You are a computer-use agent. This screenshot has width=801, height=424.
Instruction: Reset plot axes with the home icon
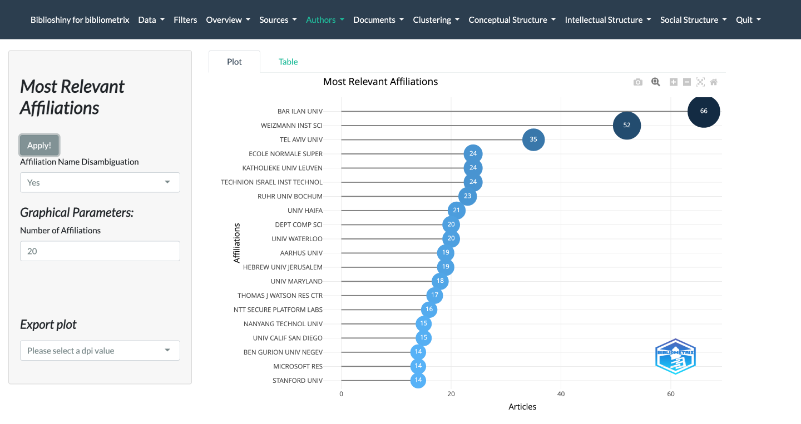point(714,82)
